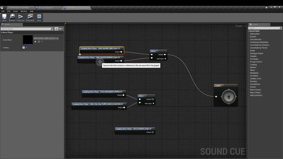The height and width of the screenshot is (159, 283).
Task: Select Crossfade by Distance in the Palette
Action: (260, 45)
